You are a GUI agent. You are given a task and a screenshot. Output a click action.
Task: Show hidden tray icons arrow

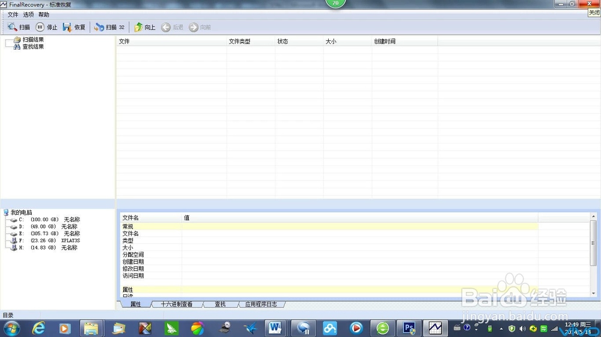point(501,329)
